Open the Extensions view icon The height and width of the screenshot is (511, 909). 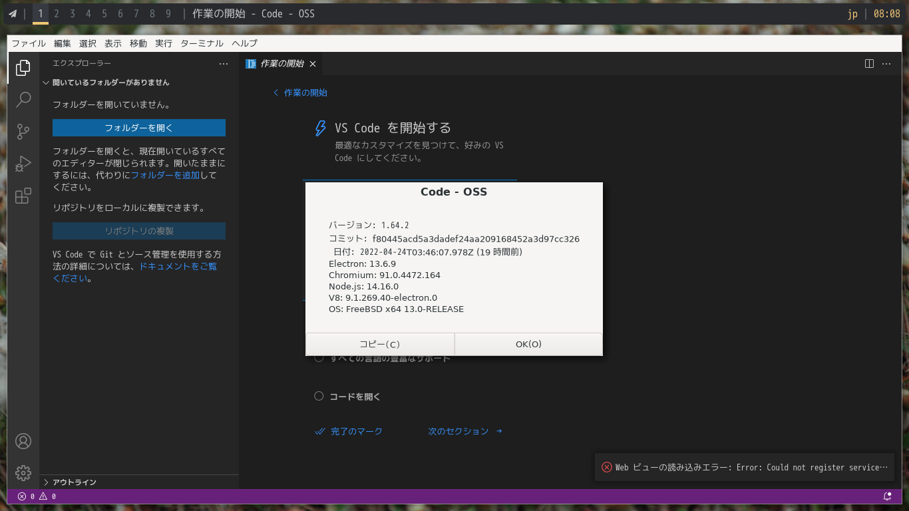click(x=23, y=196)
